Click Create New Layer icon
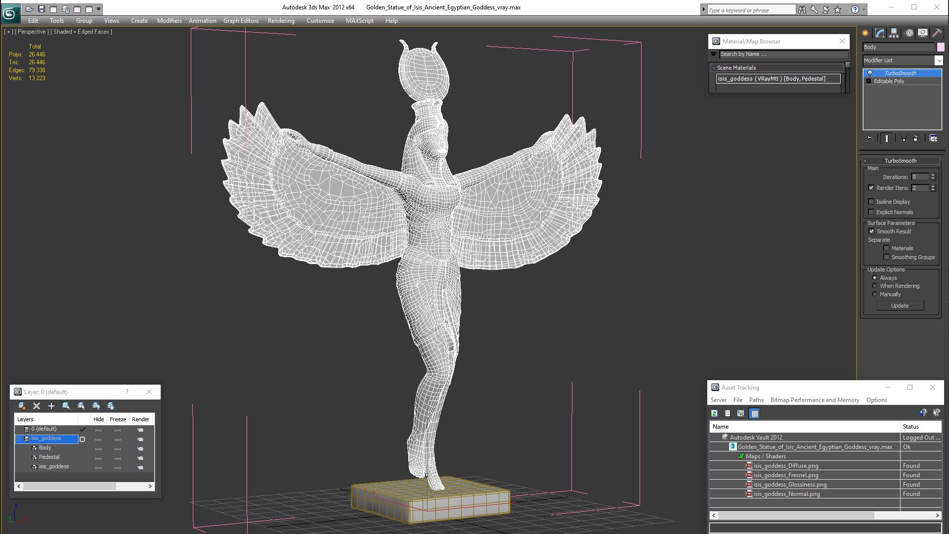The image size is (949, 534). (x=22, y=406)
